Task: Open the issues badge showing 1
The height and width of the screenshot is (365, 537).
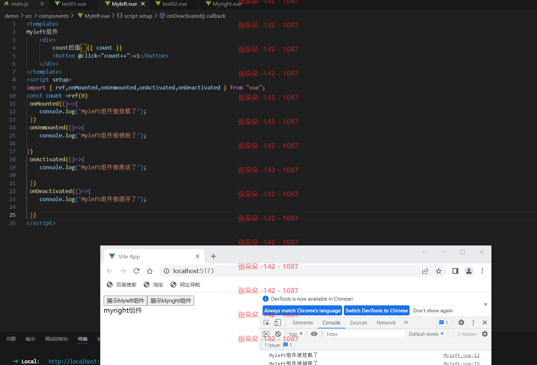Action: point(444,322)
